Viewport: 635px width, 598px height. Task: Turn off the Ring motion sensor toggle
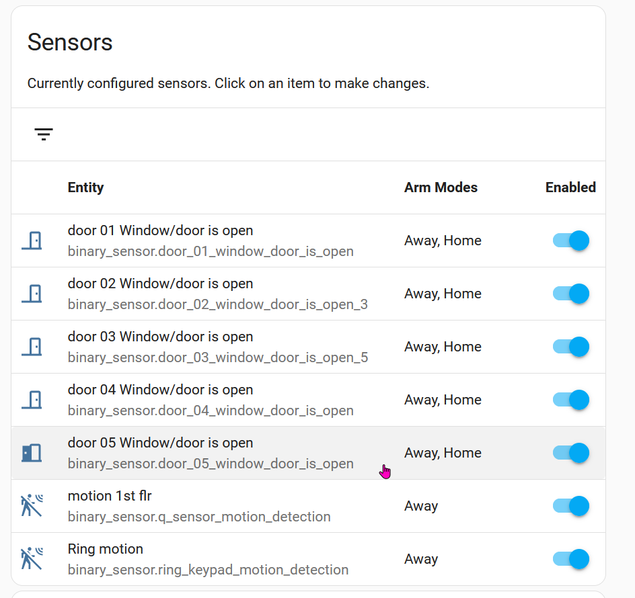[x=570, y=559]
